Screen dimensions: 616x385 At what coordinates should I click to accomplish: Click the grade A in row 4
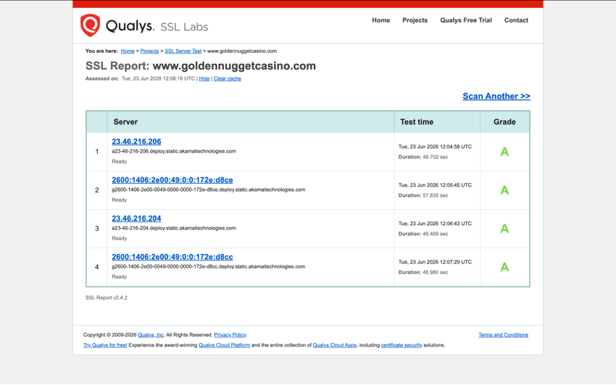pyautogui.click(x=504, y=267)
